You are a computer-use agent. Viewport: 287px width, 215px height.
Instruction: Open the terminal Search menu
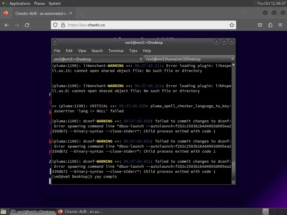pyautogui.click(x=97, y=51)
